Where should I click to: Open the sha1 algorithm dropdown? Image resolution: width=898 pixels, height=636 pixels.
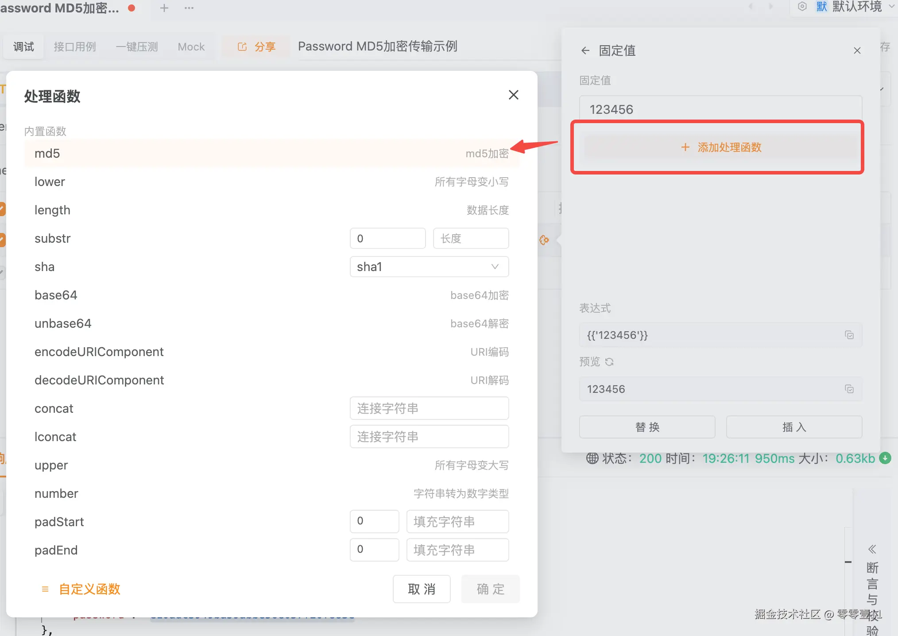pos(429,267)
